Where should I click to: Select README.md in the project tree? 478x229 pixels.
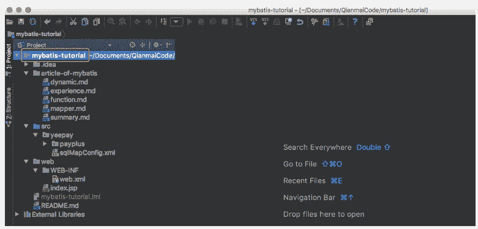[59, 206]
